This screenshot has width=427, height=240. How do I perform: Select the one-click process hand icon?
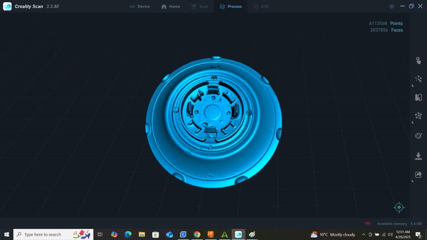tap(418, 60)
